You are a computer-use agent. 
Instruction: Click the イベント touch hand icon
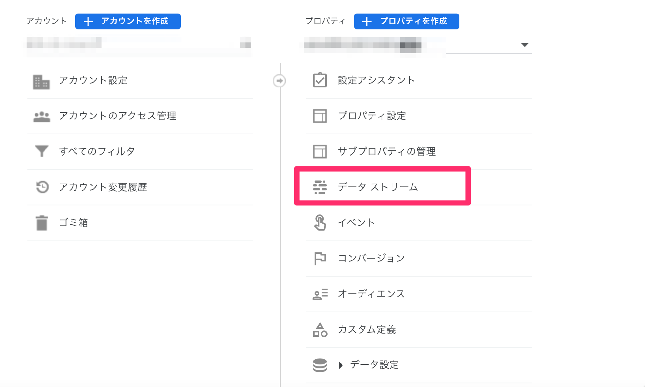tap(320, 223)
